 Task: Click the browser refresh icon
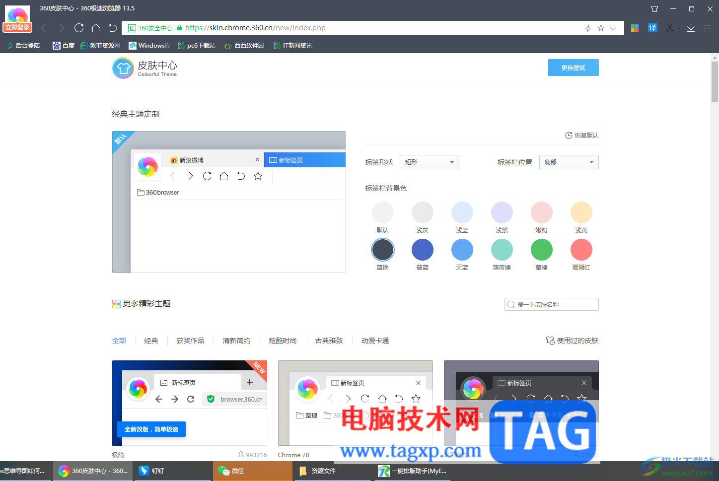tap(79, 28)
